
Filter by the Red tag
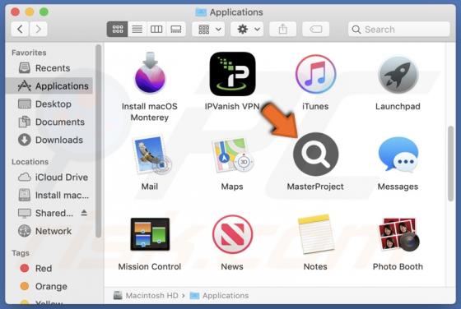coord(49,268)
